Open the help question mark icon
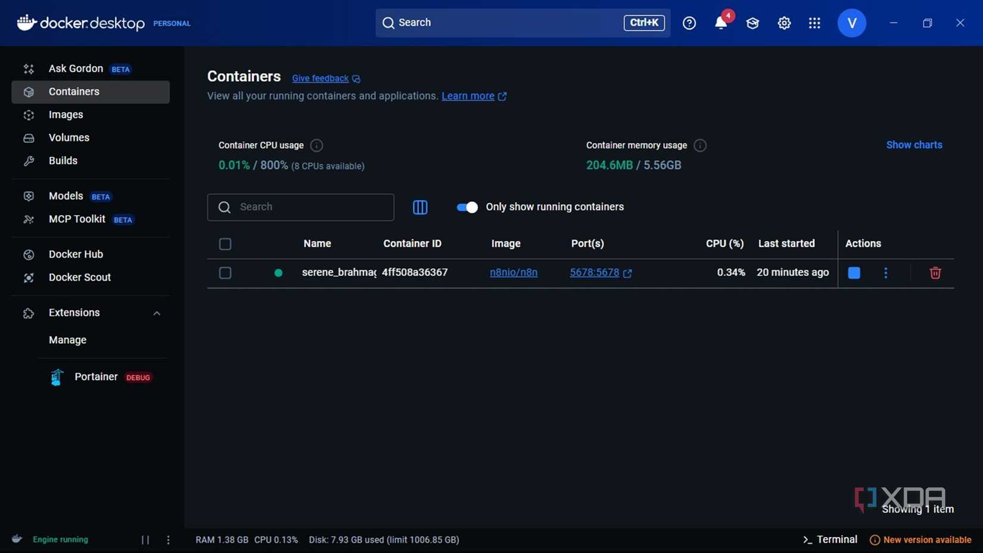Screen dimensions: 983x553 click(x=689, y=23)
